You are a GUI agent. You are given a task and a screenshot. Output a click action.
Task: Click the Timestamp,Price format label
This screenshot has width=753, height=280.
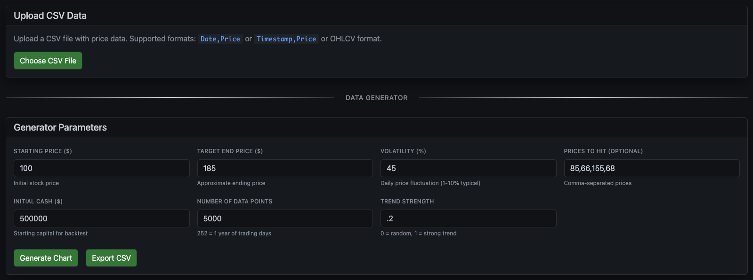286,39
